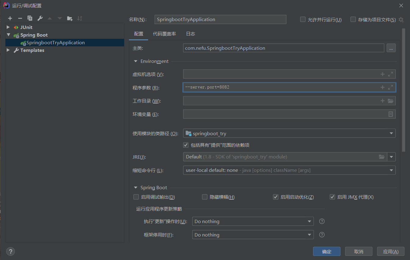Open on-update action Do nothing dropdown
This screenshot has width=410, height=260.
pos(253,221)
